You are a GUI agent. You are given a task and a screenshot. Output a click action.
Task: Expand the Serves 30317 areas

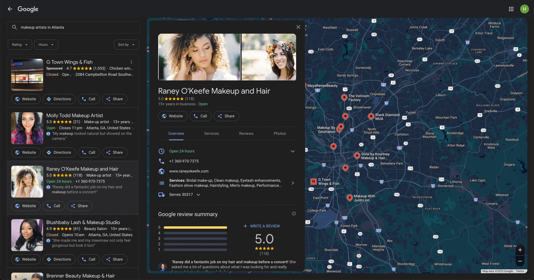[x=198, y=195]
